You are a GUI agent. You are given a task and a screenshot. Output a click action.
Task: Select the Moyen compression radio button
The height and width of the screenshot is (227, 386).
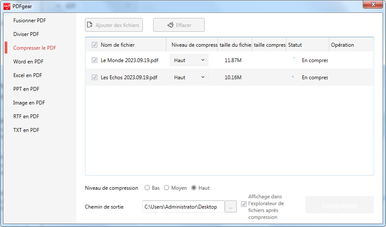click(166, 188)
